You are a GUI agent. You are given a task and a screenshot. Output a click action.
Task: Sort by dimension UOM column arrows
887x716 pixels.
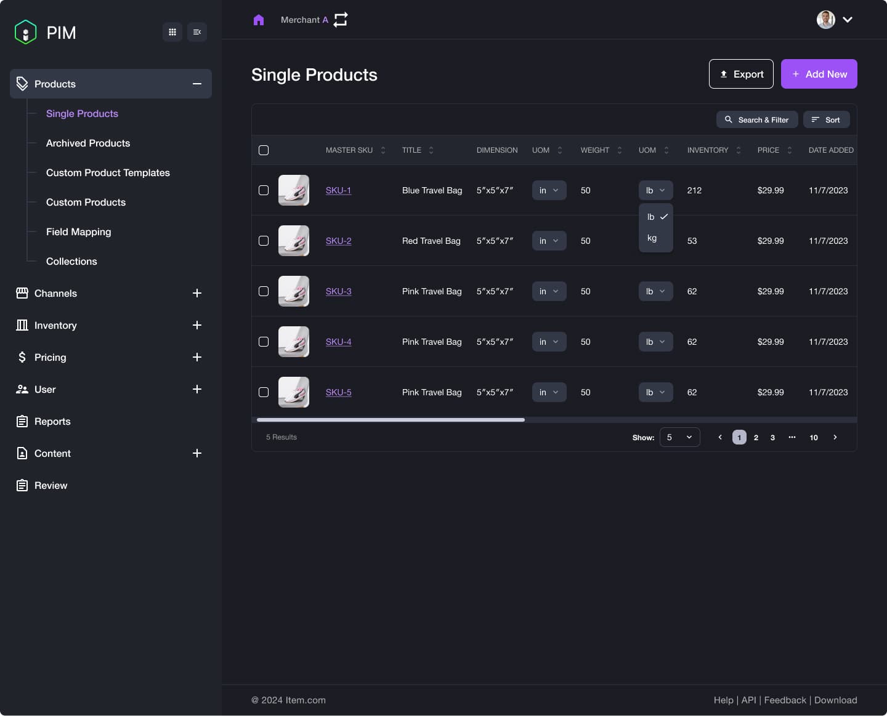560,150
